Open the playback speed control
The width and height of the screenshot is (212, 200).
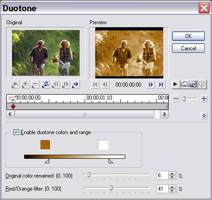[x=185, y=84]
